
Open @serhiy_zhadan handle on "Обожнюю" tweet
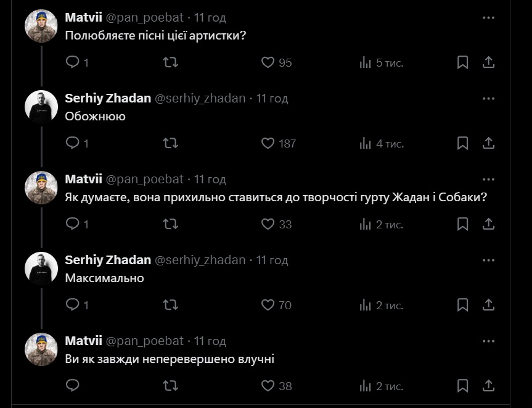click(200, 98)
